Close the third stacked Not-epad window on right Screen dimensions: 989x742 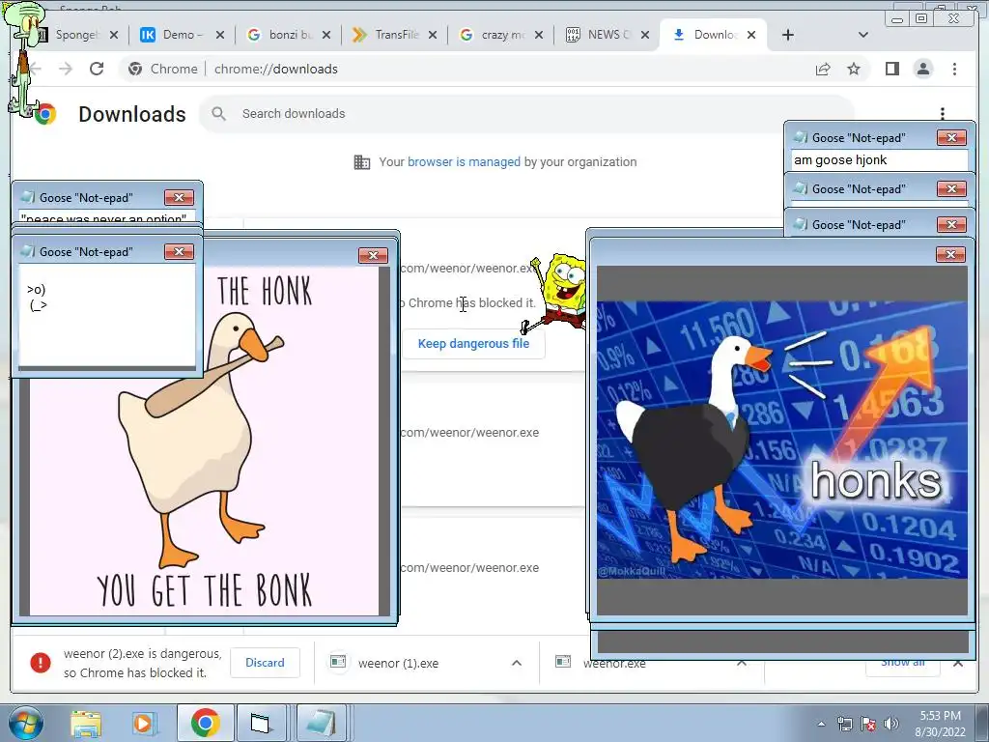[951, 224]
